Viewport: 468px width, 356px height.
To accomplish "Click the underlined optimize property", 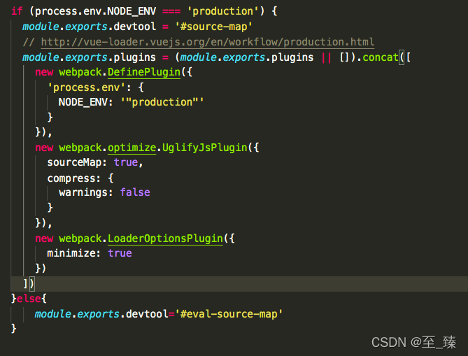I will (x=132, y=148).
